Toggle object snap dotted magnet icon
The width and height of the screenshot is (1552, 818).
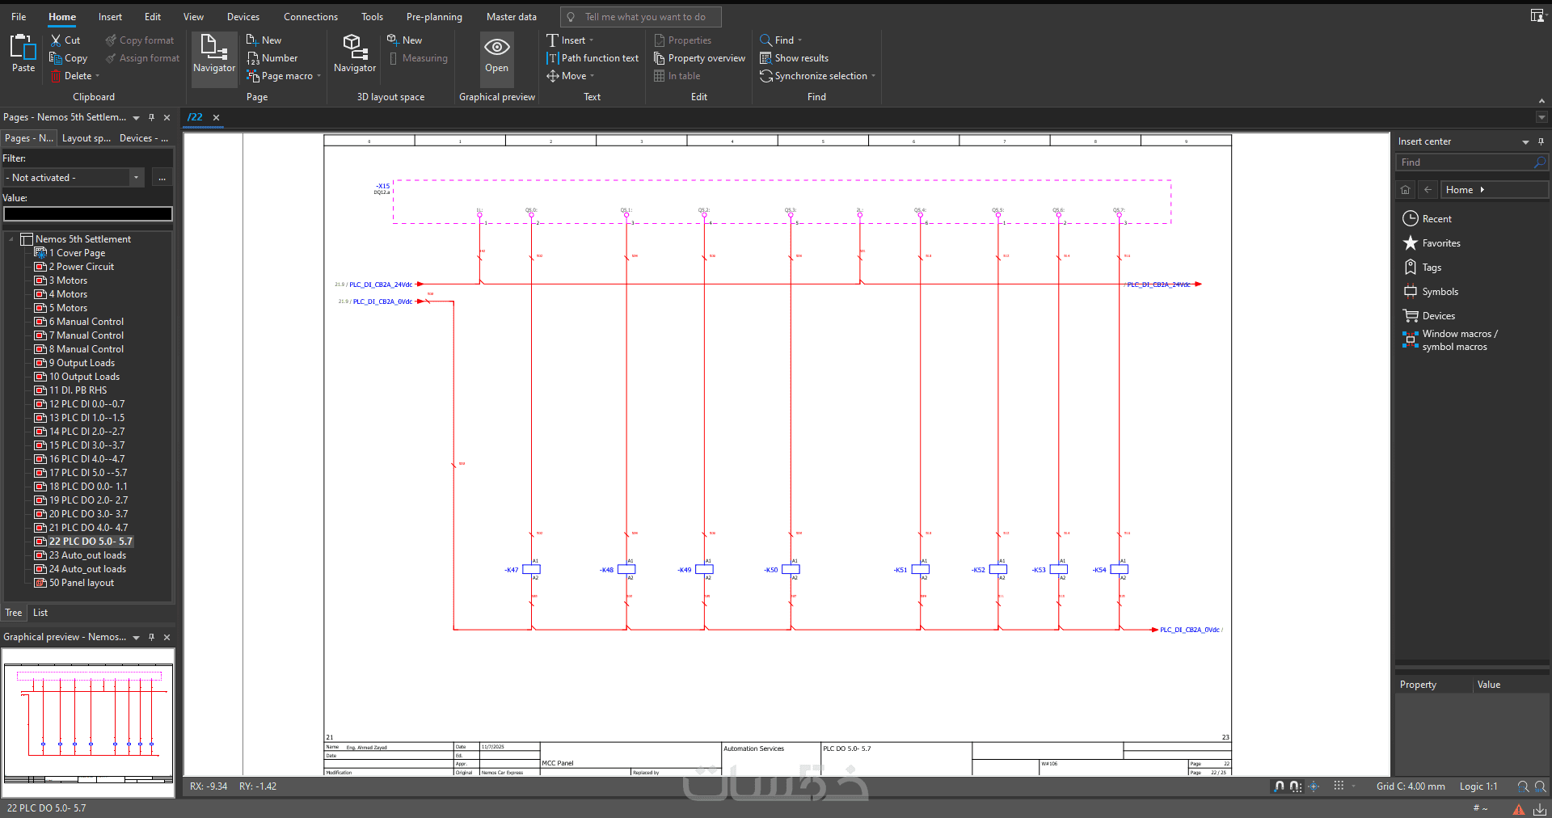(1295, 786)
